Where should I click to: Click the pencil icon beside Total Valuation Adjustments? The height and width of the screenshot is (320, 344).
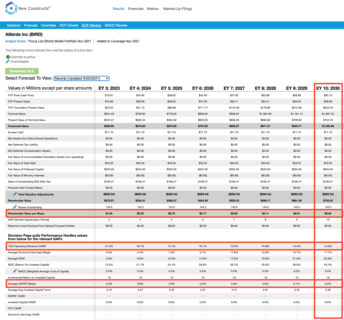coord(15,194)
